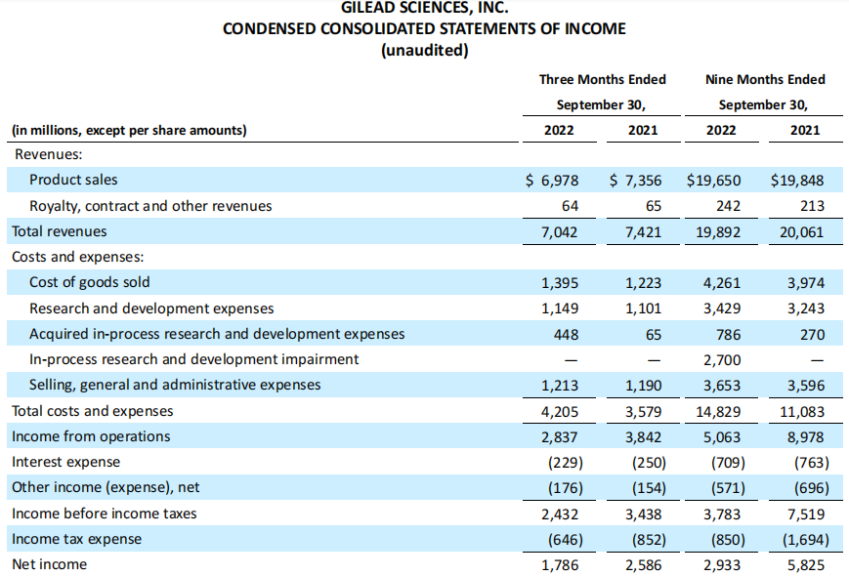Click 'Total costs and expenses' label
Viewport: 849px width, 576px height.
[x=93, y=411]
